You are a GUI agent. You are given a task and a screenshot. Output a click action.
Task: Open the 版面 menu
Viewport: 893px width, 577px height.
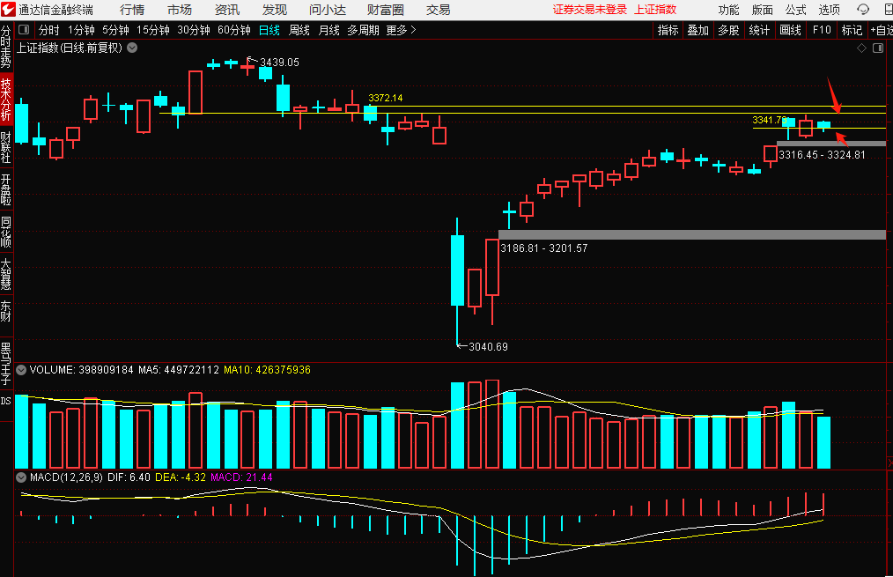[762, 10]
